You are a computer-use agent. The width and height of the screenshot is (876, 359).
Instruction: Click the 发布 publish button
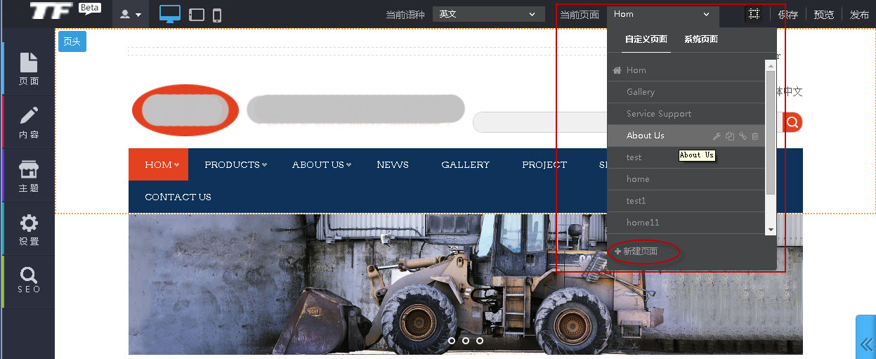859,15
